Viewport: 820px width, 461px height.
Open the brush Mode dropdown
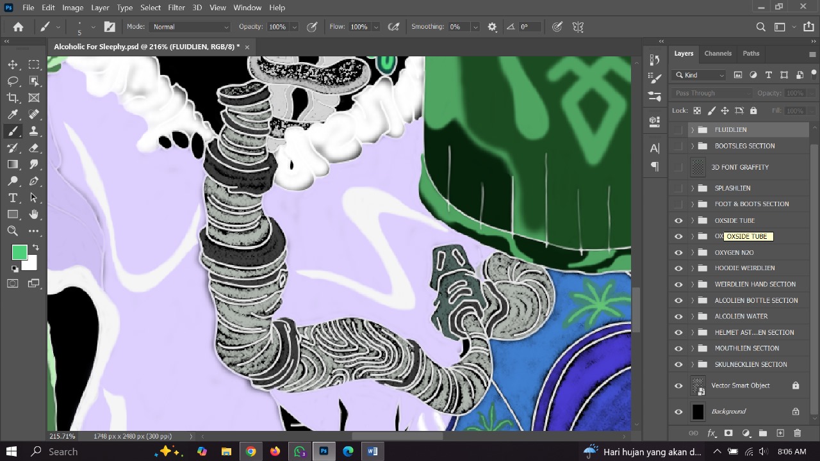(190, 26)
